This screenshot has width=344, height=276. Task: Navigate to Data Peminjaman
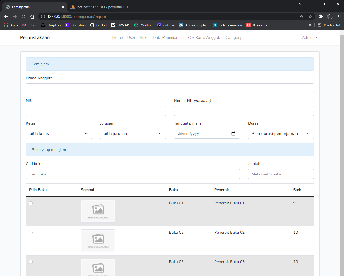point(168,37)
